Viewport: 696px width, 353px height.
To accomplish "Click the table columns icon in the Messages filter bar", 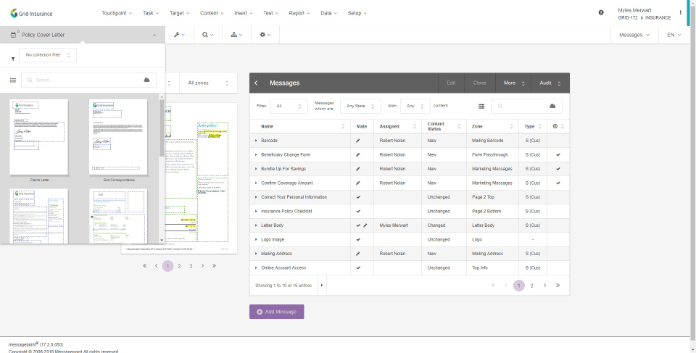I will point(481,106).
